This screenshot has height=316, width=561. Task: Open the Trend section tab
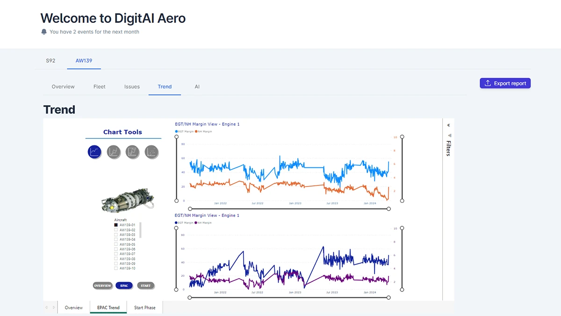tap(165, 86)
